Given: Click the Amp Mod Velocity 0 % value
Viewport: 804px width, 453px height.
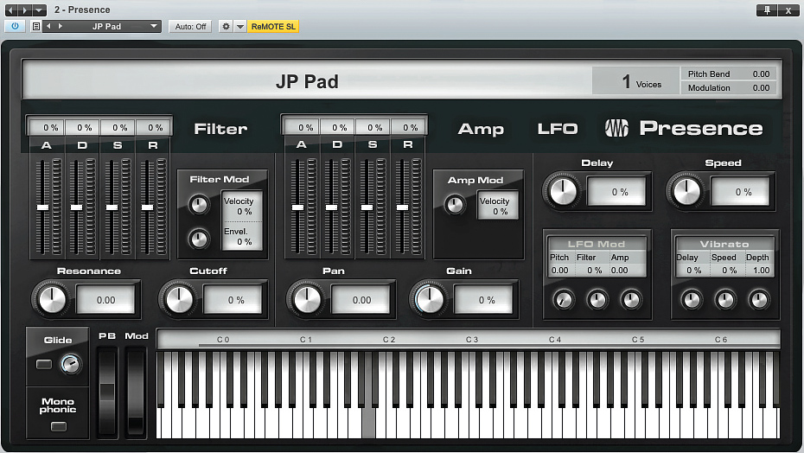Looking at the screenshot, I should (x=500, y=211).
